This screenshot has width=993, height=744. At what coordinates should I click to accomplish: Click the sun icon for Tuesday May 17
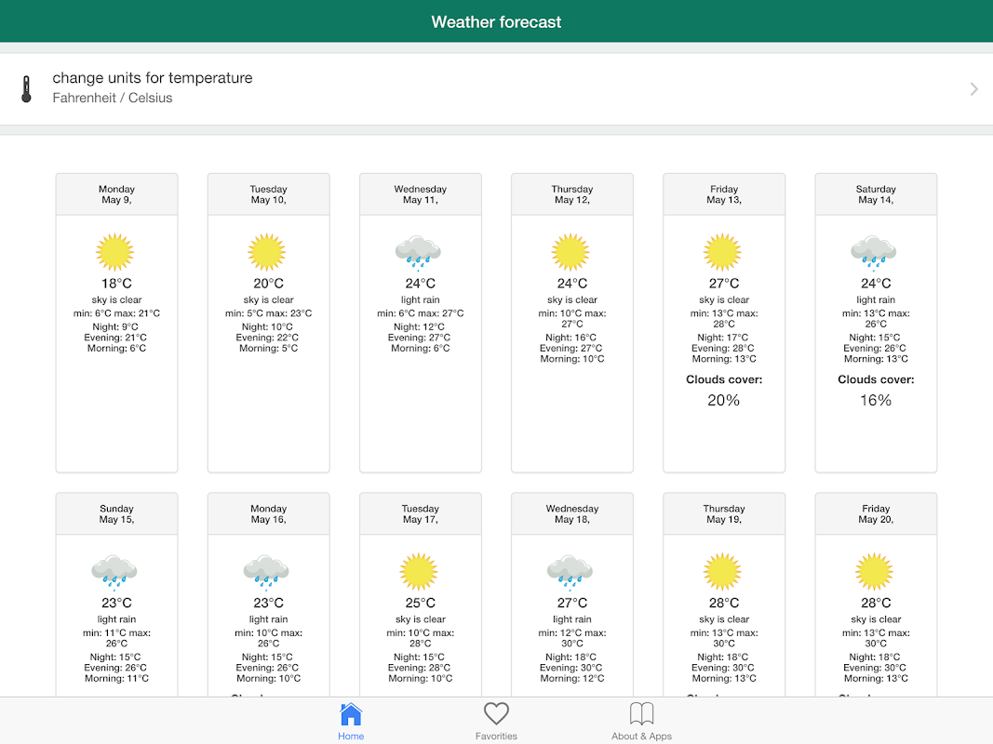click(419, 571)
